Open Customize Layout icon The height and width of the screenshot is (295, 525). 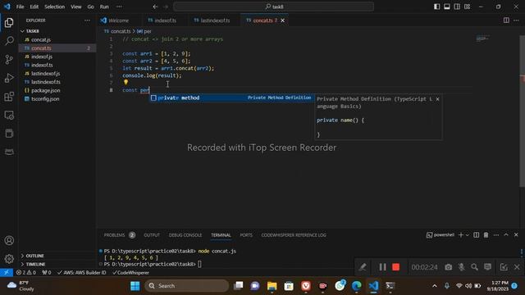[467, 7]
